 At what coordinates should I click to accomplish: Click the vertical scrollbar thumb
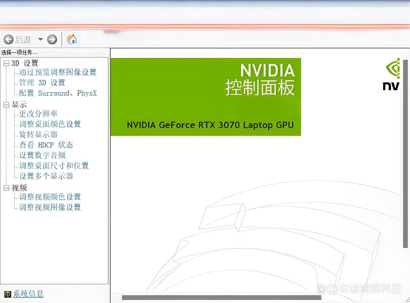[x=405, y=154]
